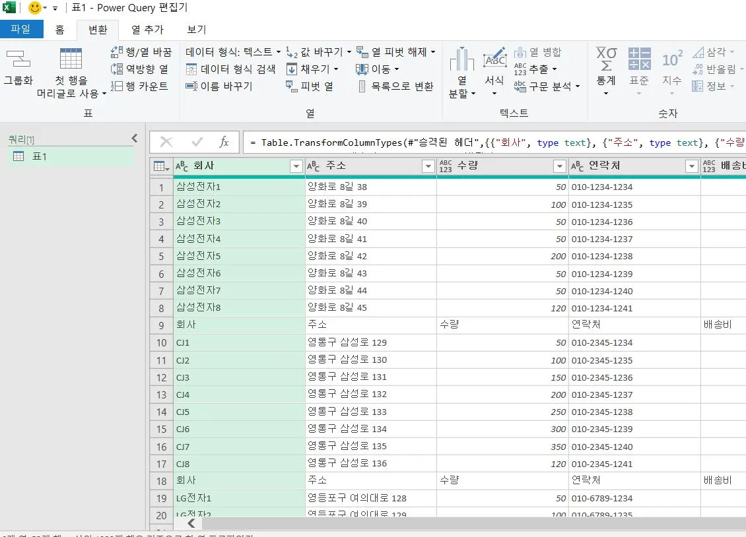Open Quick Access Toolbar customize arrow
The image size is (746, 537).
pyautogui.click(x=55, y=8)
